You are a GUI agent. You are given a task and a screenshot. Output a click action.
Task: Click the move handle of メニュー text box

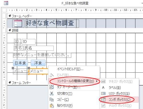(x=29, y=68)
